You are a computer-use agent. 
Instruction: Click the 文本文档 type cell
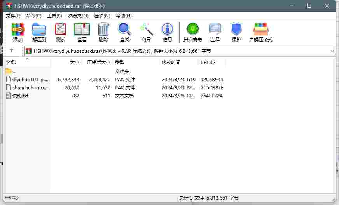[x=124, y=96]
